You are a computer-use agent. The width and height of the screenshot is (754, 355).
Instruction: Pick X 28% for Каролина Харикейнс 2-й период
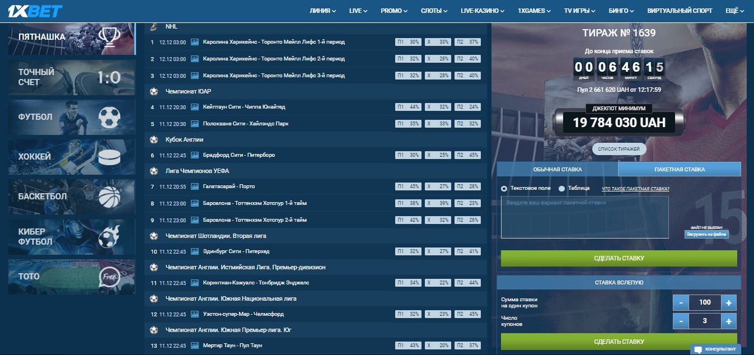click(x=438, y=59)
